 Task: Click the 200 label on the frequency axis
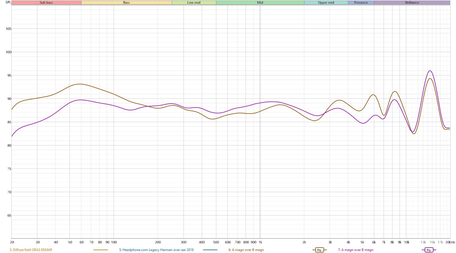pos(158,242)
